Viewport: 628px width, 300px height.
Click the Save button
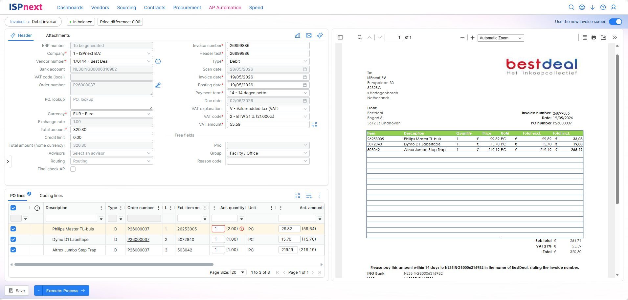[17, 290]
